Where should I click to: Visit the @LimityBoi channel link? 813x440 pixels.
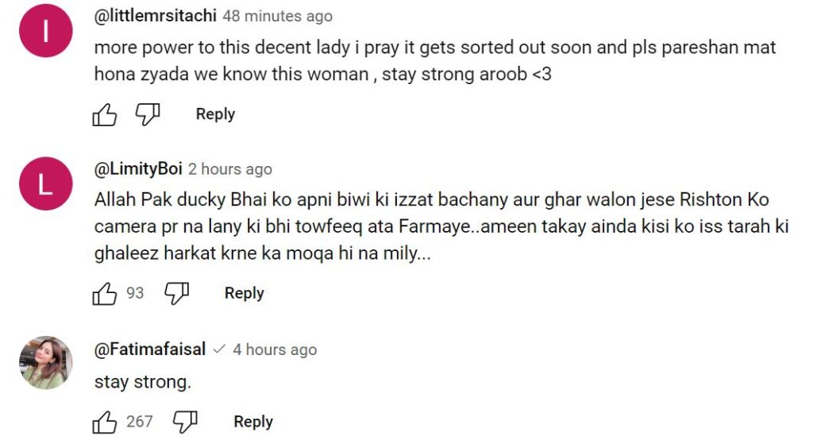coord(138,168)
